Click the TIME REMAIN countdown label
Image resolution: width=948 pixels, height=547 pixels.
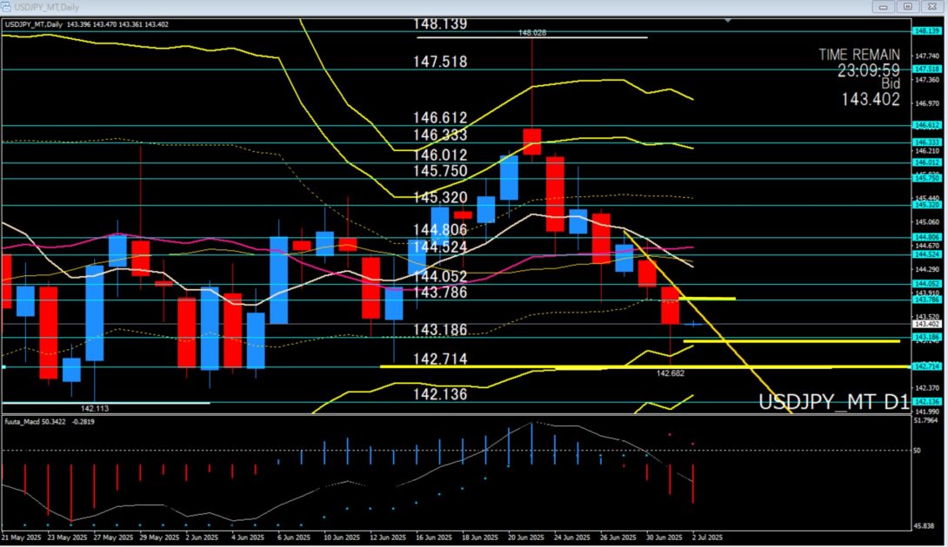coord(859,54)
